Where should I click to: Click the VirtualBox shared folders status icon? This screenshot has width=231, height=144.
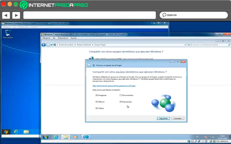point(203,141)
